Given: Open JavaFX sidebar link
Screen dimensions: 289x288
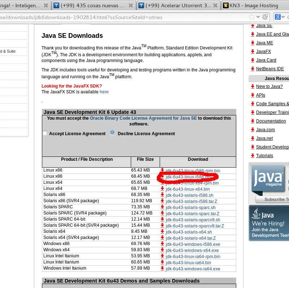Looking at the screenshot, I should pyautogui.click(x=263, y=52).
